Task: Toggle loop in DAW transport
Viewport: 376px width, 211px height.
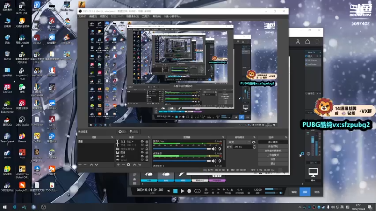Action: point(197,191)
